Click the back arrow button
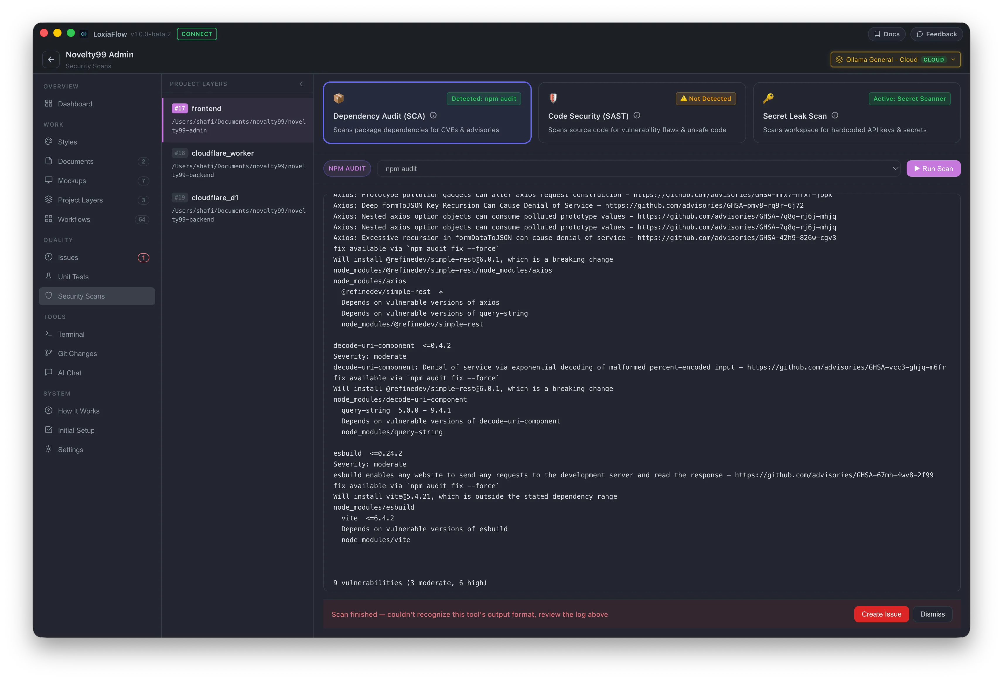Image resolution: width=1003 pixels, height=681 pixels. tap(51, 59)
